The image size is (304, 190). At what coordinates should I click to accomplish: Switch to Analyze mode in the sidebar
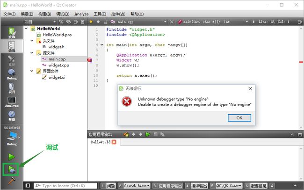tap(12, 102)
